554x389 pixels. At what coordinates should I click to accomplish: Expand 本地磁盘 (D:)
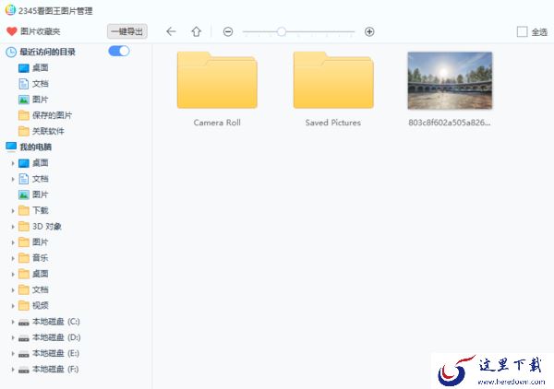[13, 338]
